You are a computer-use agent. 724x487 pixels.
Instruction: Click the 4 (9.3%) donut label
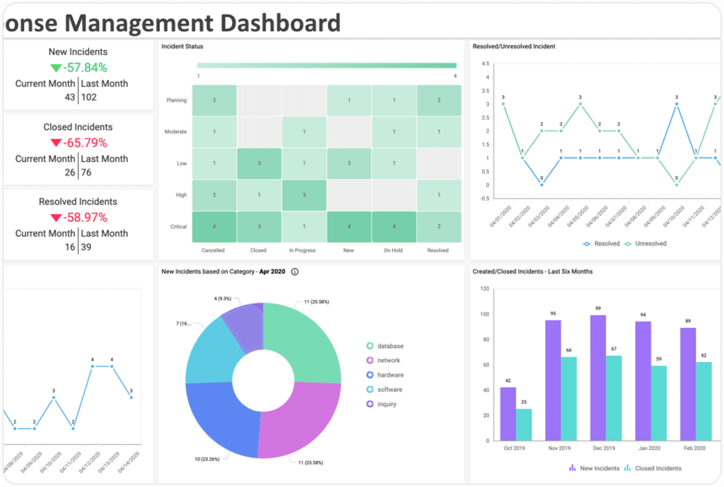[x=223, y=298]
